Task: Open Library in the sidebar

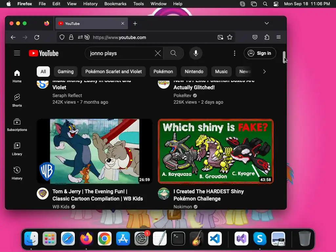Action: point(17,149)
